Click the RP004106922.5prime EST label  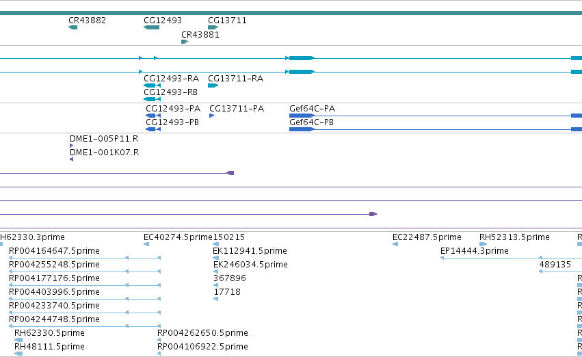[x=202, y=347]
